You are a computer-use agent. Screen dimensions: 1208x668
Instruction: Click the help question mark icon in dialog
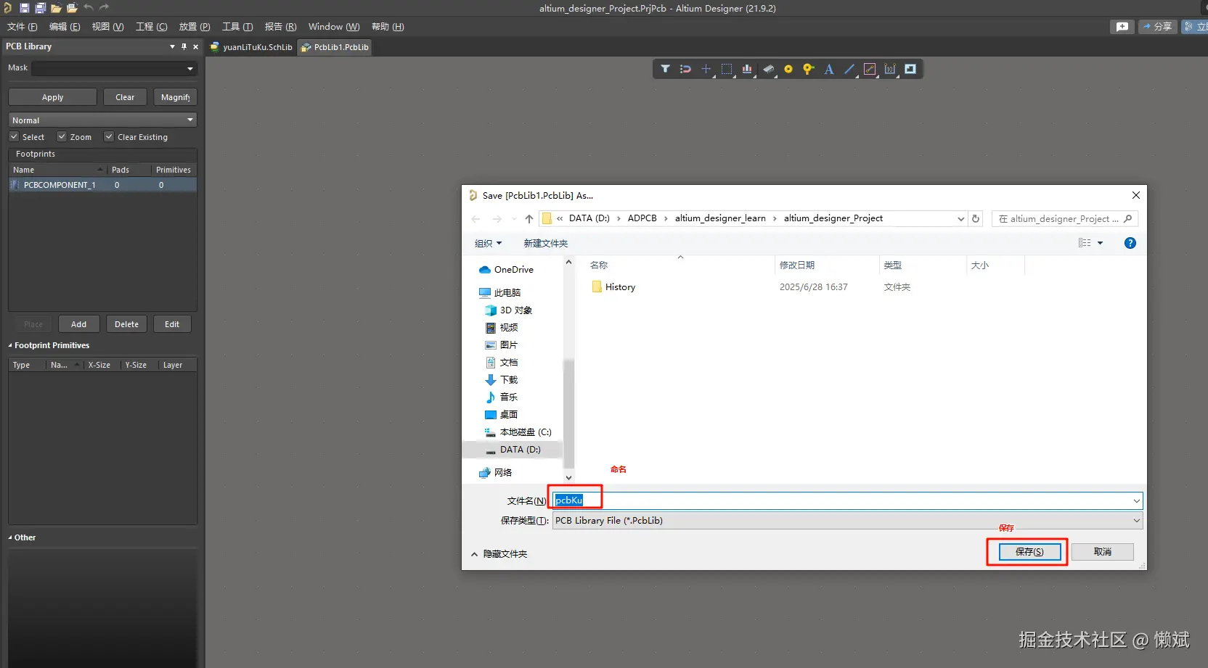click(x=1130, y=243)
